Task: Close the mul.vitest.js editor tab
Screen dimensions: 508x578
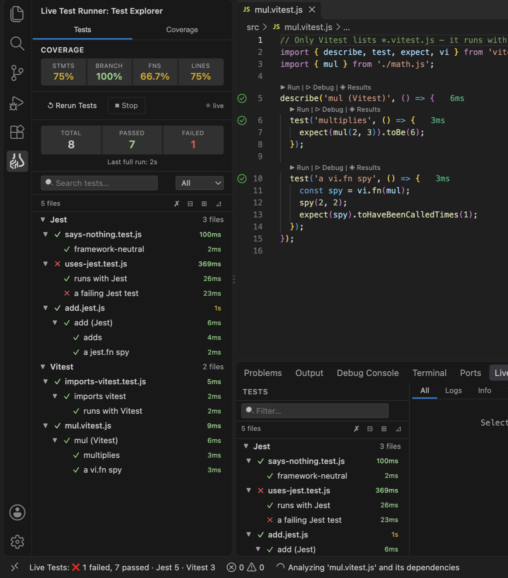Action: [312, 9]
